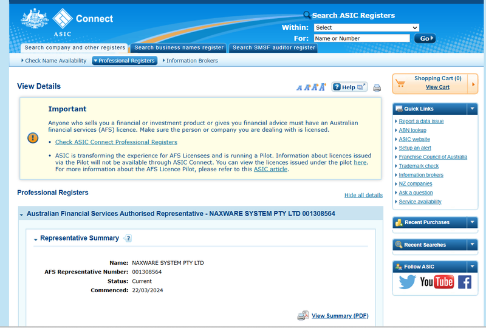The image size is (486, 328).
Task: Click the Go search button
Action: click(x=425, y=38)
